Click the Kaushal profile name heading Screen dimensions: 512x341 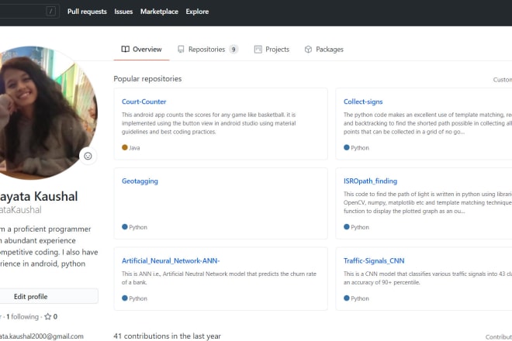point(39,196)
